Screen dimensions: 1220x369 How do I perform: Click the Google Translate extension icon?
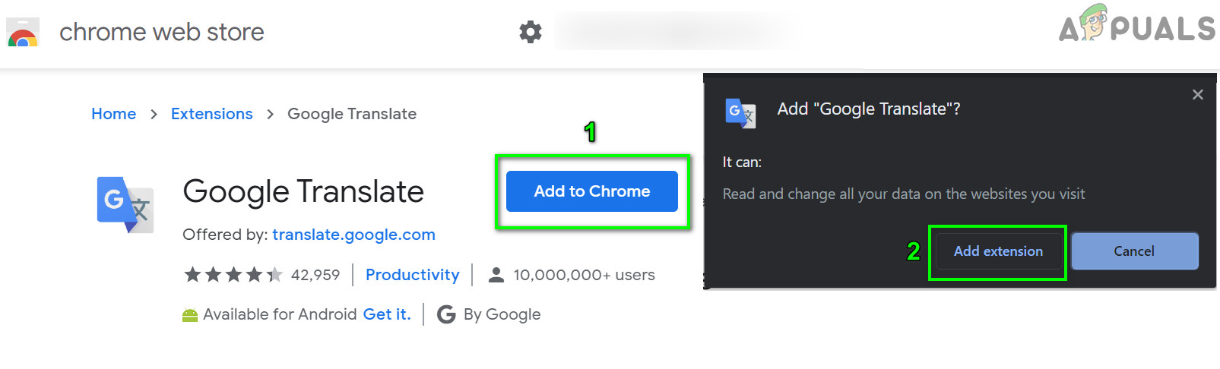click(125, 204)
